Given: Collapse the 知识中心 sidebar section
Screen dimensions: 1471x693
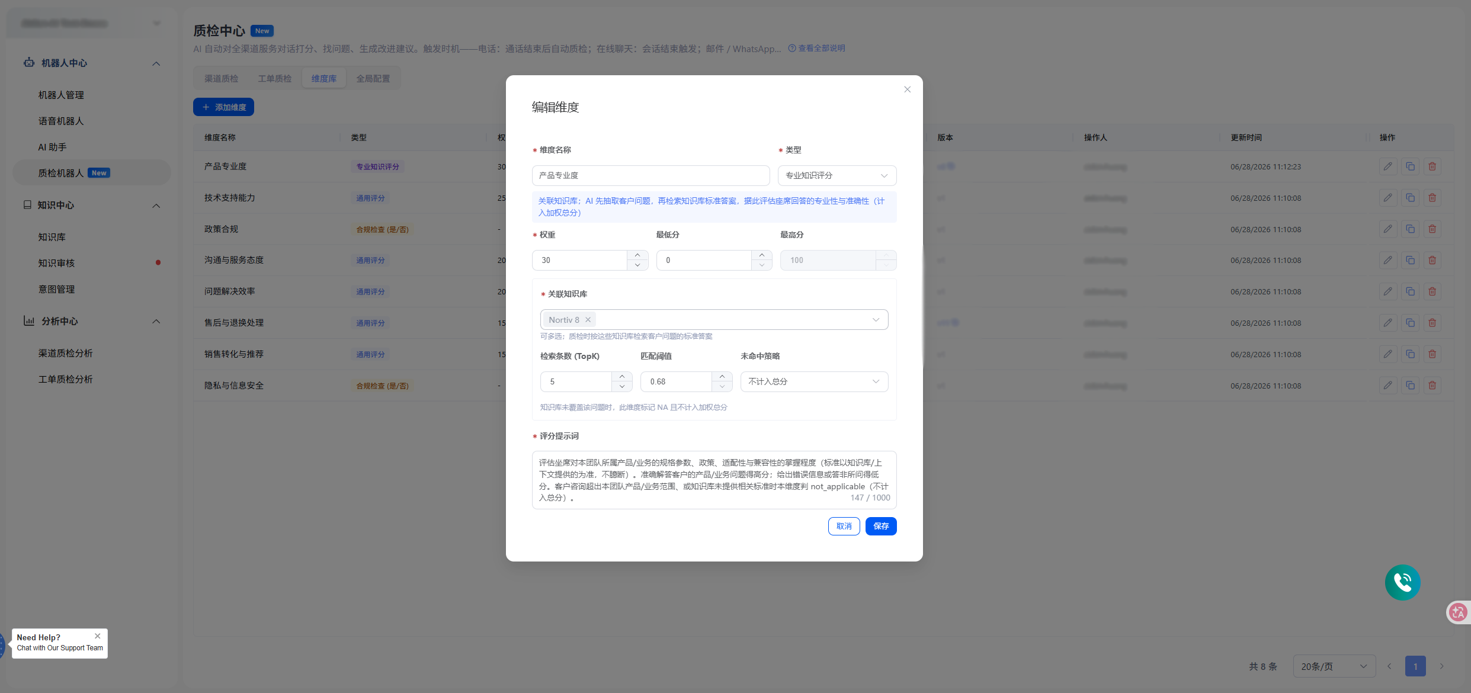Looking at the screenshot, I should click(x=156, y=206).
